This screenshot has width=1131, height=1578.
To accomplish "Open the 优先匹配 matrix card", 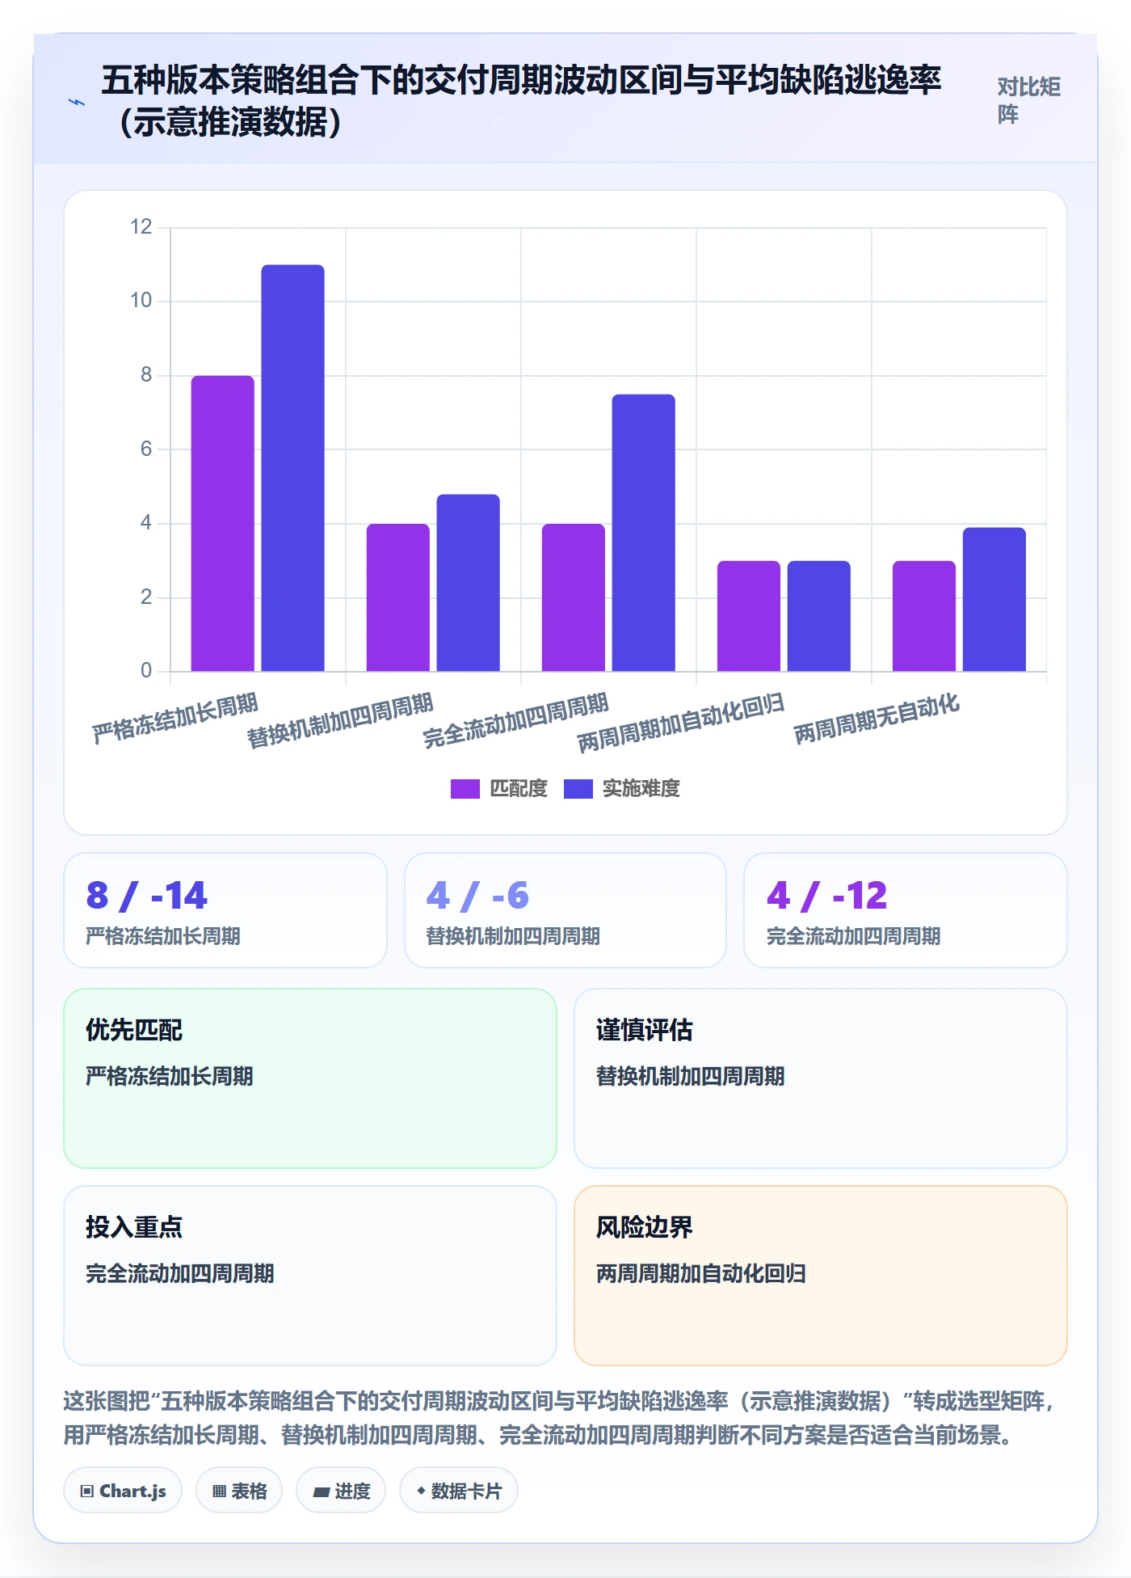I will click(310, 1078).
